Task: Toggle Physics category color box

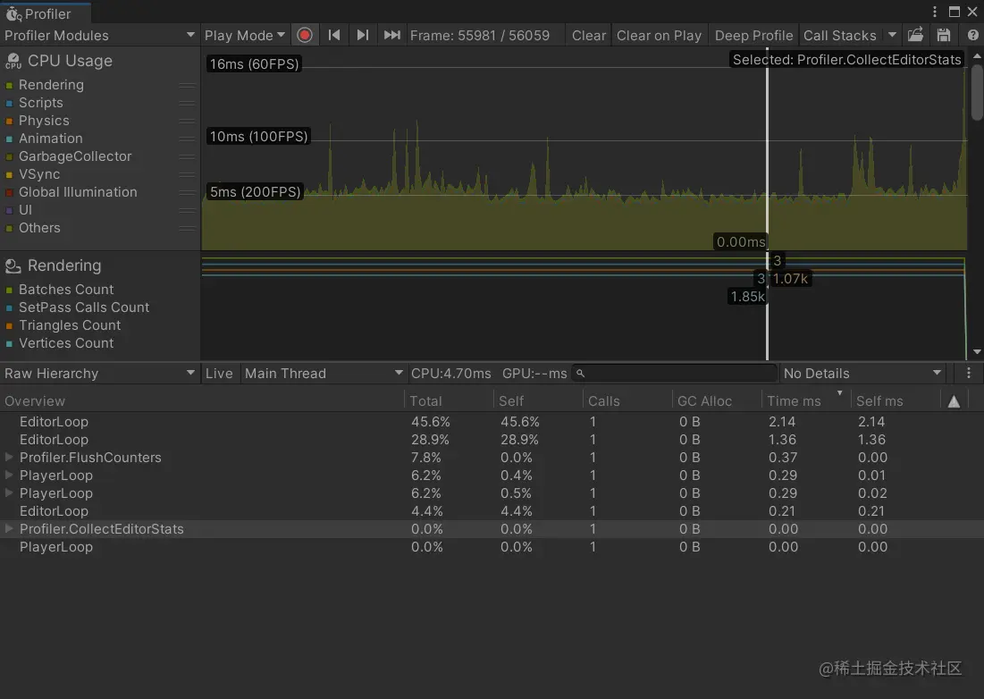Action: point(10,121)
